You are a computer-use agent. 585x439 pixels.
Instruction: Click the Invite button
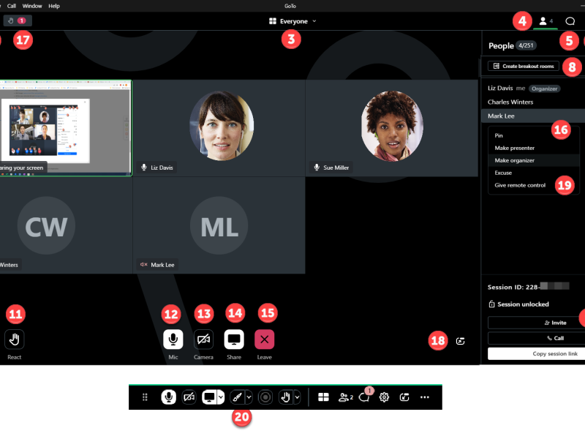(536, 323)
